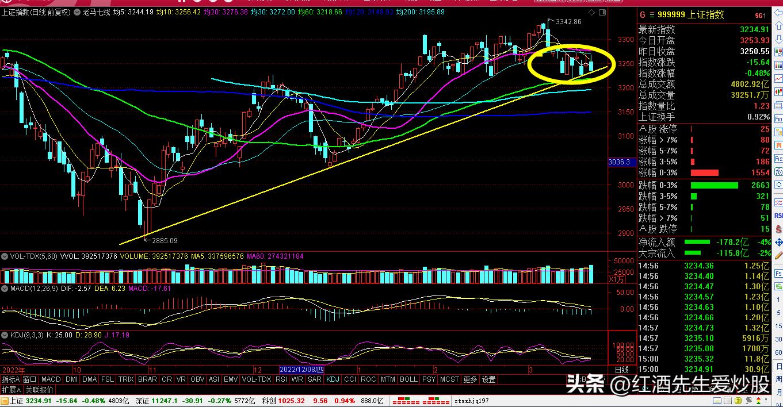Click the 上证 index icon in status bar
The height and width of the screenshot is (407, 783).
5,401
